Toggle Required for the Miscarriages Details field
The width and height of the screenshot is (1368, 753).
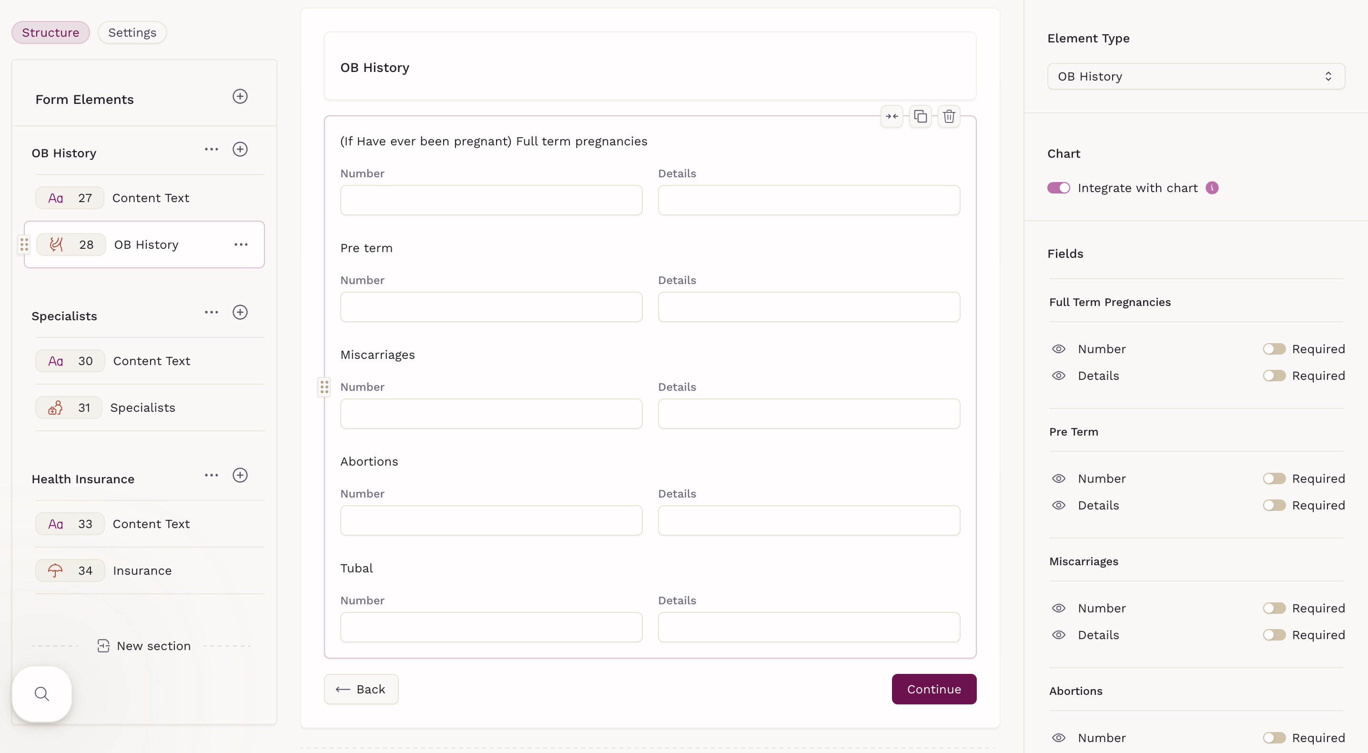pos(1274,635)
